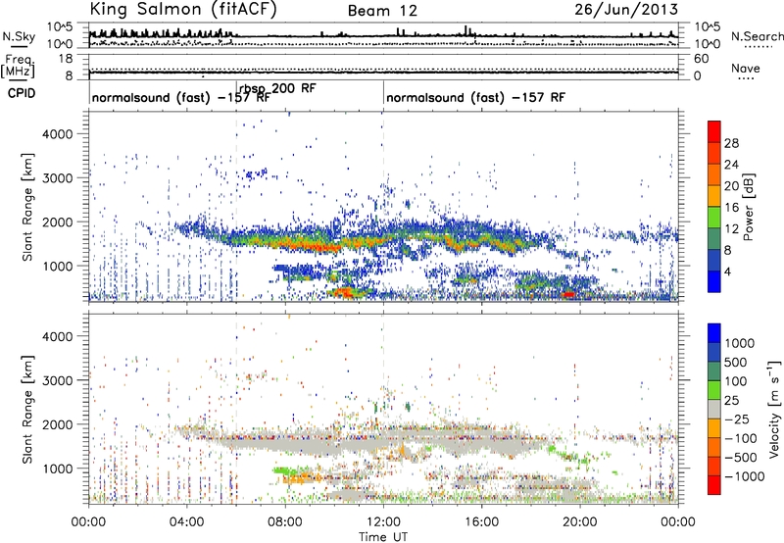This screenshot has height=543, width=784.
Task: Click the 'Velocity [m s-1]' colorbar title
Action: click(774, 409)
